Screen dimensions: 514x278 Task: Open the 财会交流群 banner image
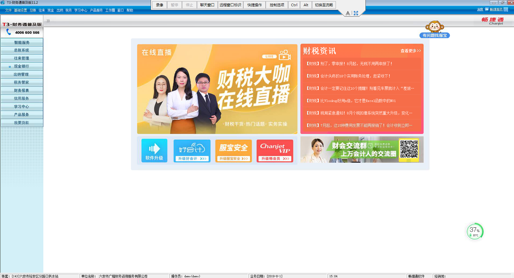[x=362, y=149]
